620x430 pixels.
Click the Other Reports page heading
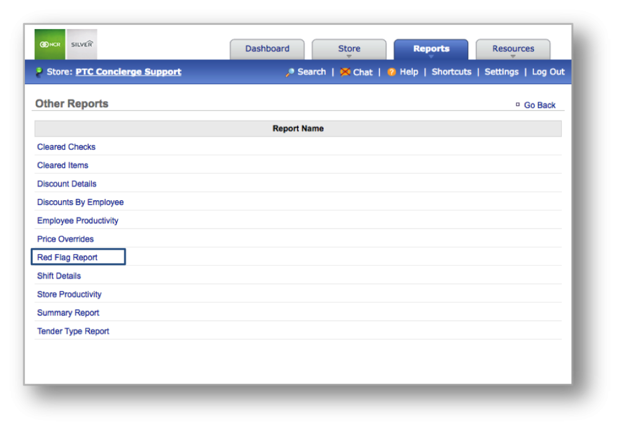[71, 103]
